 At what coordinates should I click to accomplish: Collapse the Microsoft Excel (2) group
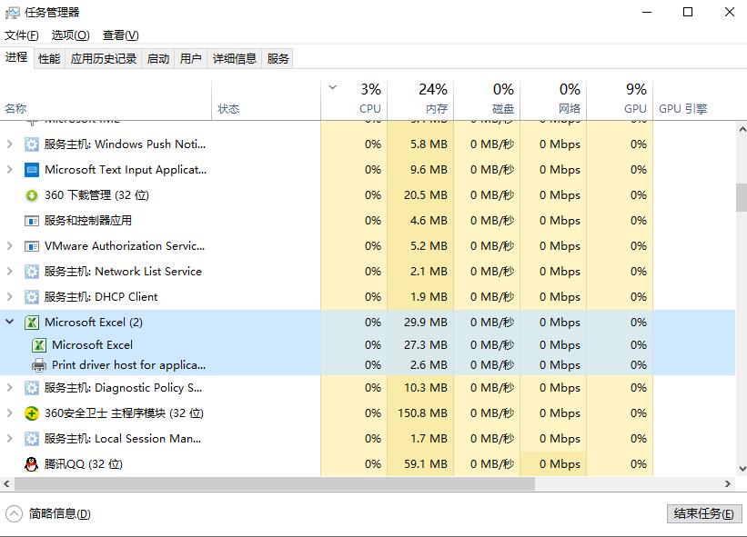click(x=9, y=322)
